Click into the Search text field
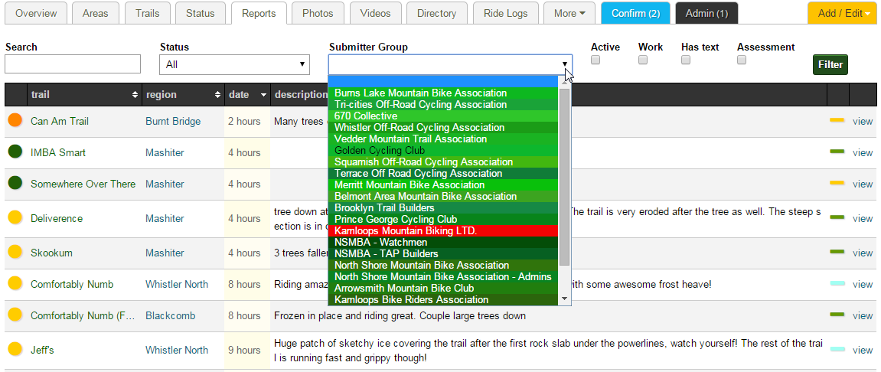The width and height of the screenshot is (881, 372). point(73,64)
